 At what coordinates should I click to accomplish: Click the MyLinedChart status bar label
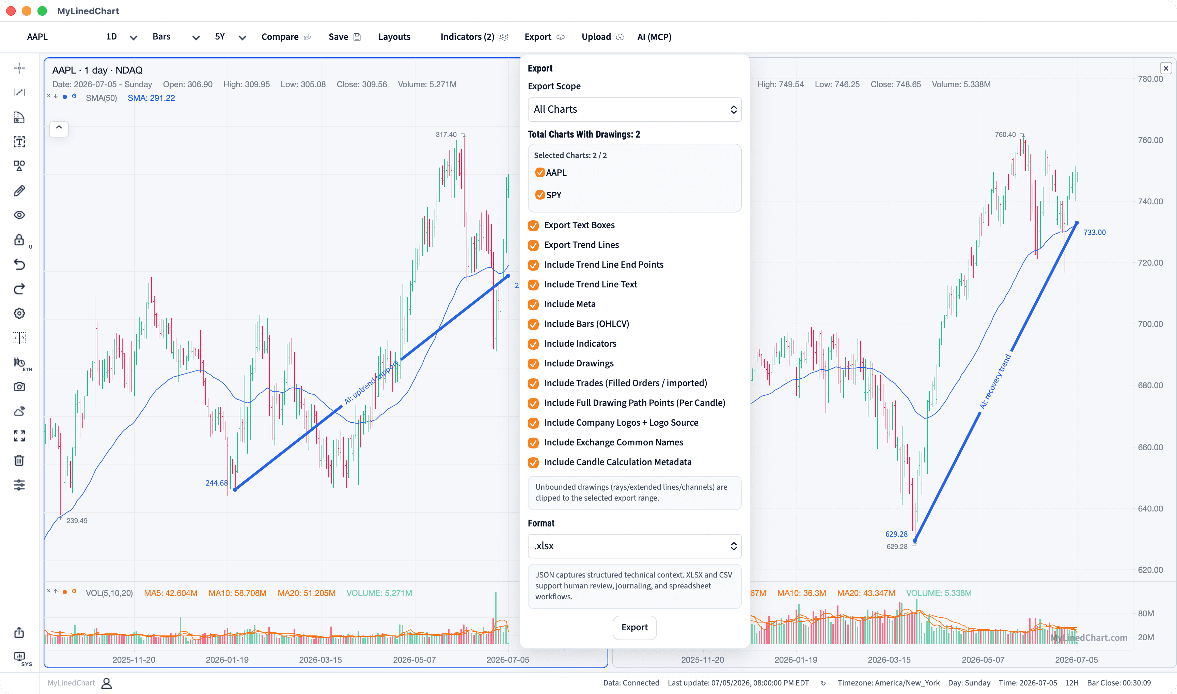[71, 683]
